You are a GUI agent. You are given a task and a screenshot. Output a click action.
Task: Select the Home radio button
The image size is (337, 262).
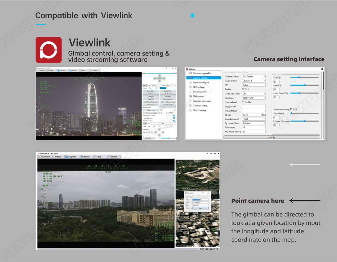(149, 126)
